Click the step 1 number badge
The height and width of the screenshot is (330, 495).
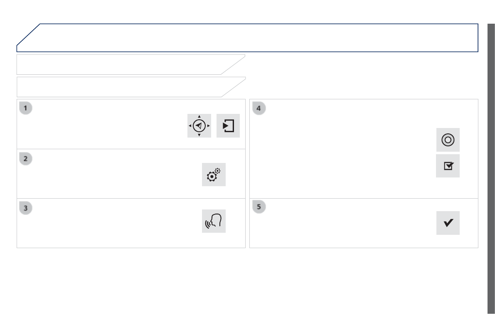tap(26, 108)
